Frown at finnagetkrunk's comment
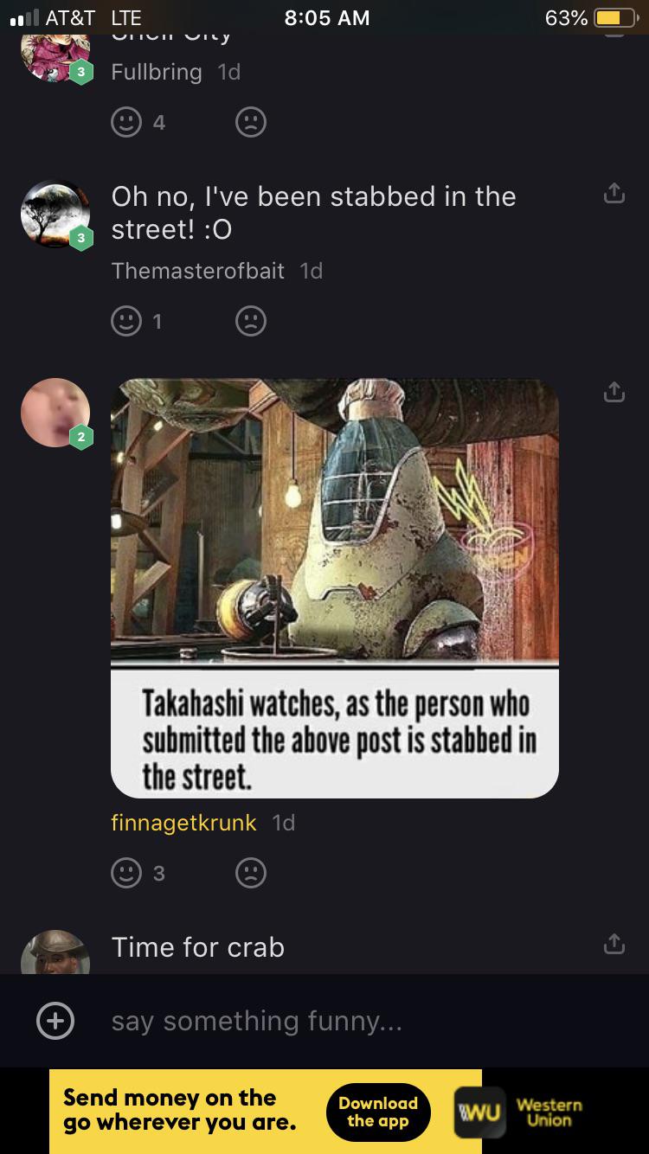The width and height of the screenshot is (649, 1154). pyautogui.click(x=251, y=874)
